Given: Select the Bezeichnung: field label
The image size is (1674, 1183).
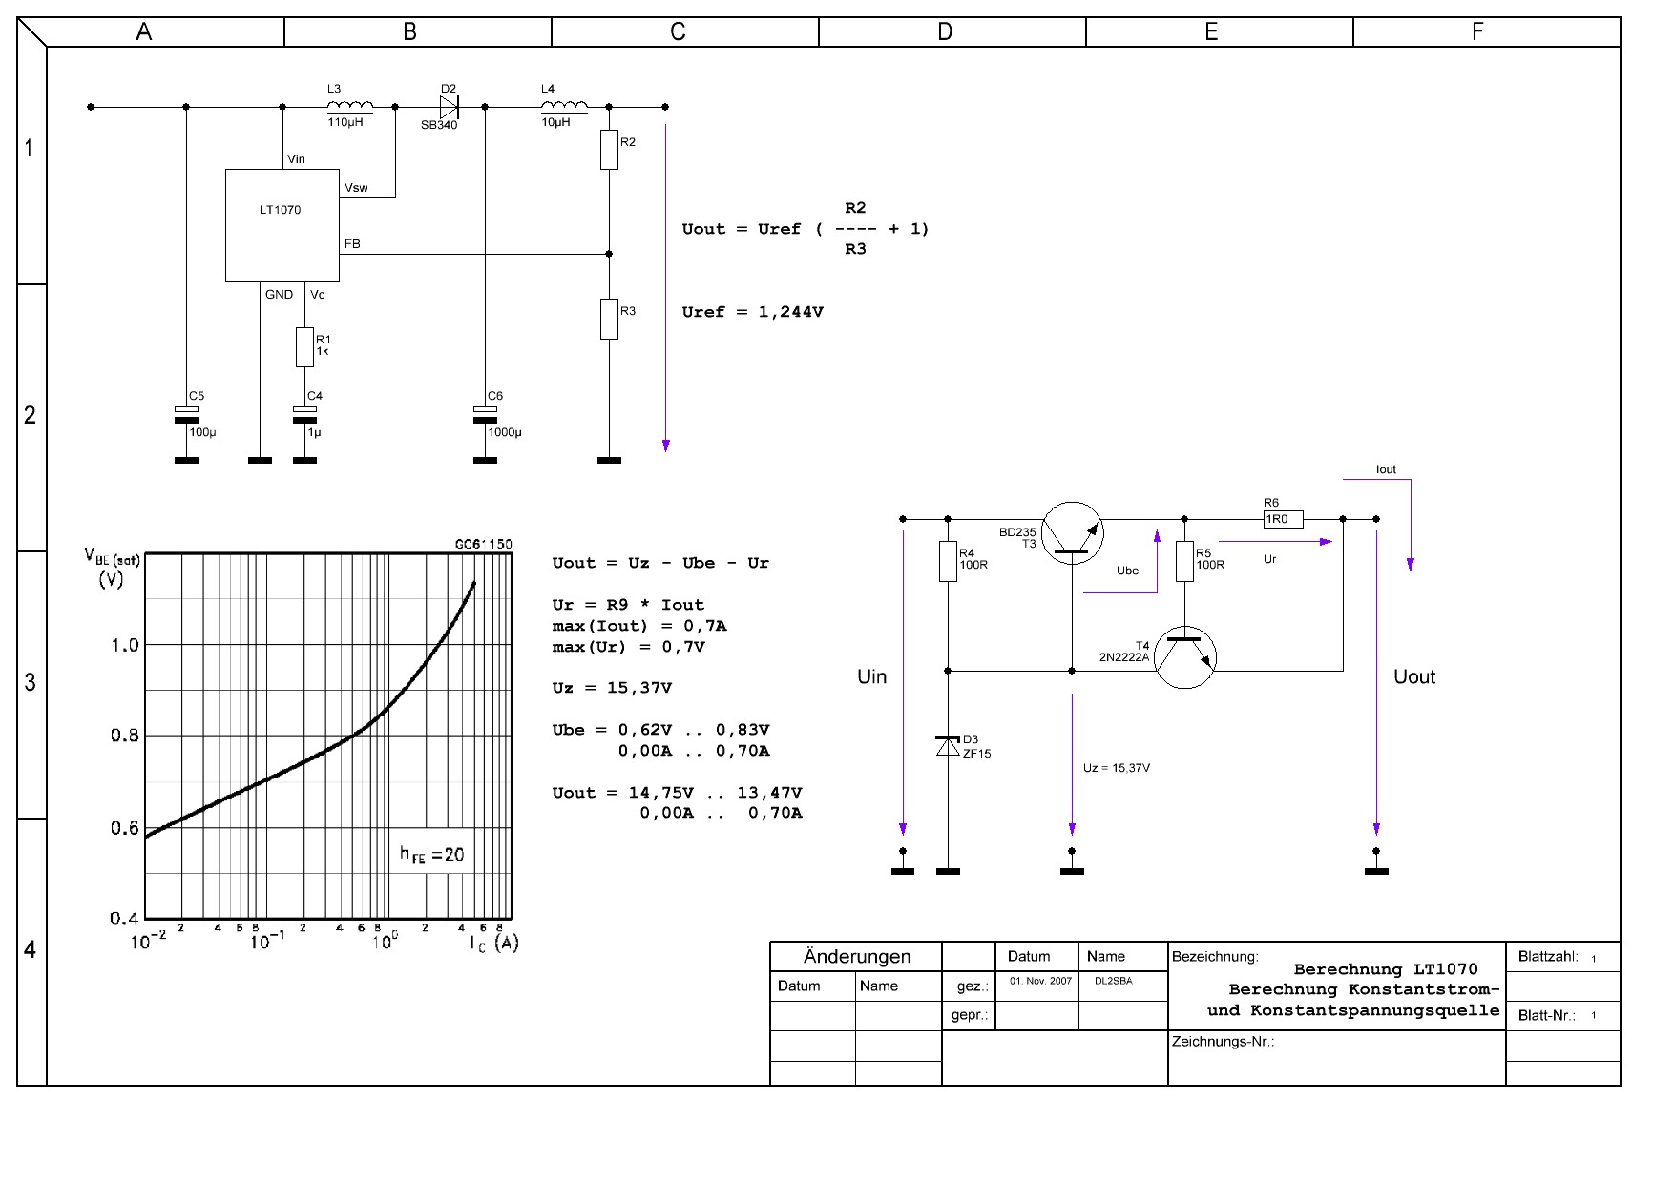Looking at the screenshot, I should click(x=1215, y=956).
